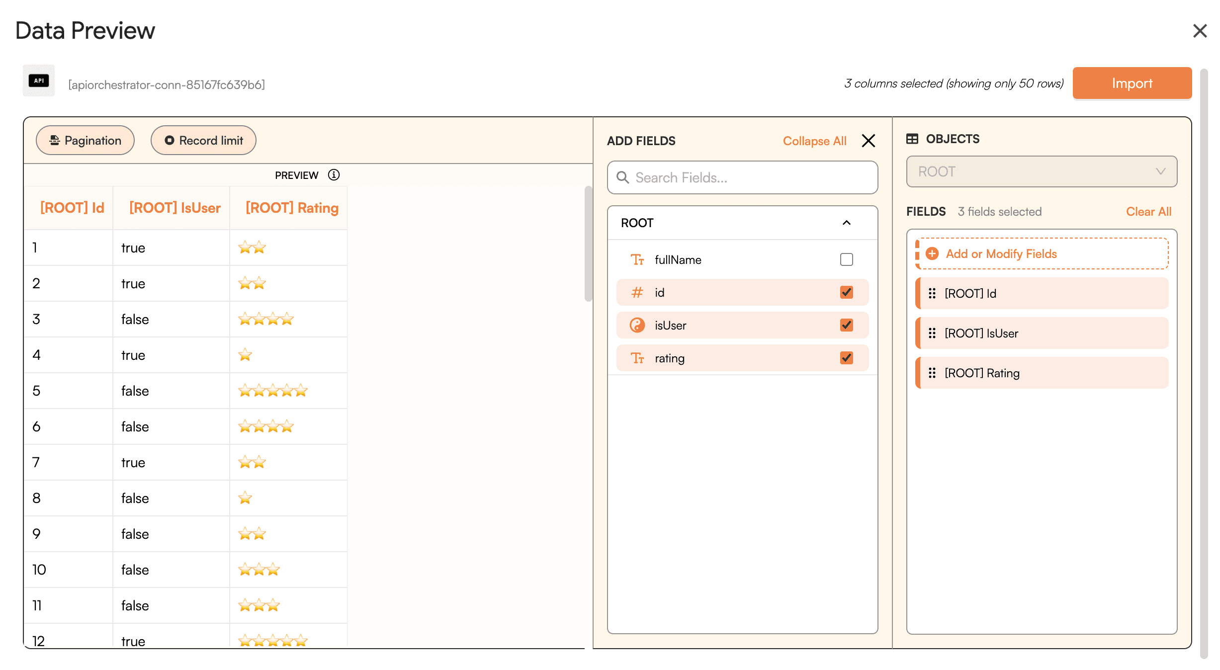Open Record limit settings

pyautogui.click(x=203, y=140)
